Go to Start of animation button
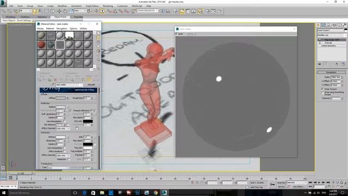 (310, 182)
